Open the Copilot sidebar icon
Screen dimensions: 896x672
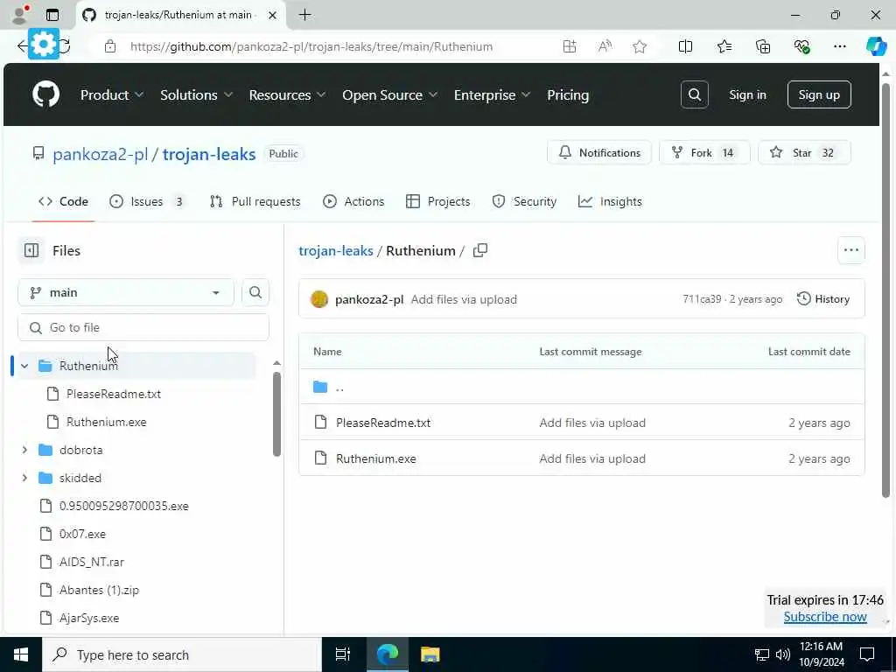click(x=876, y=46)
